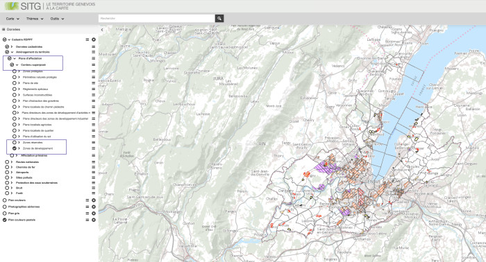
Task: Enable the Sites pollués layer
Action: click(7, 177)
